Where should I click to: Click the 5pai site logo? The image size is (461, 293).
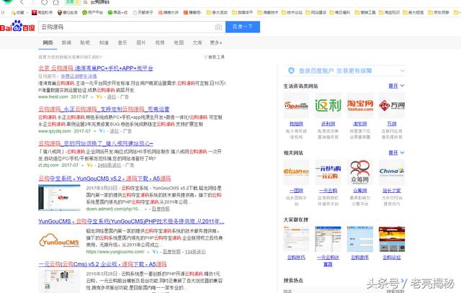point(296,105)
